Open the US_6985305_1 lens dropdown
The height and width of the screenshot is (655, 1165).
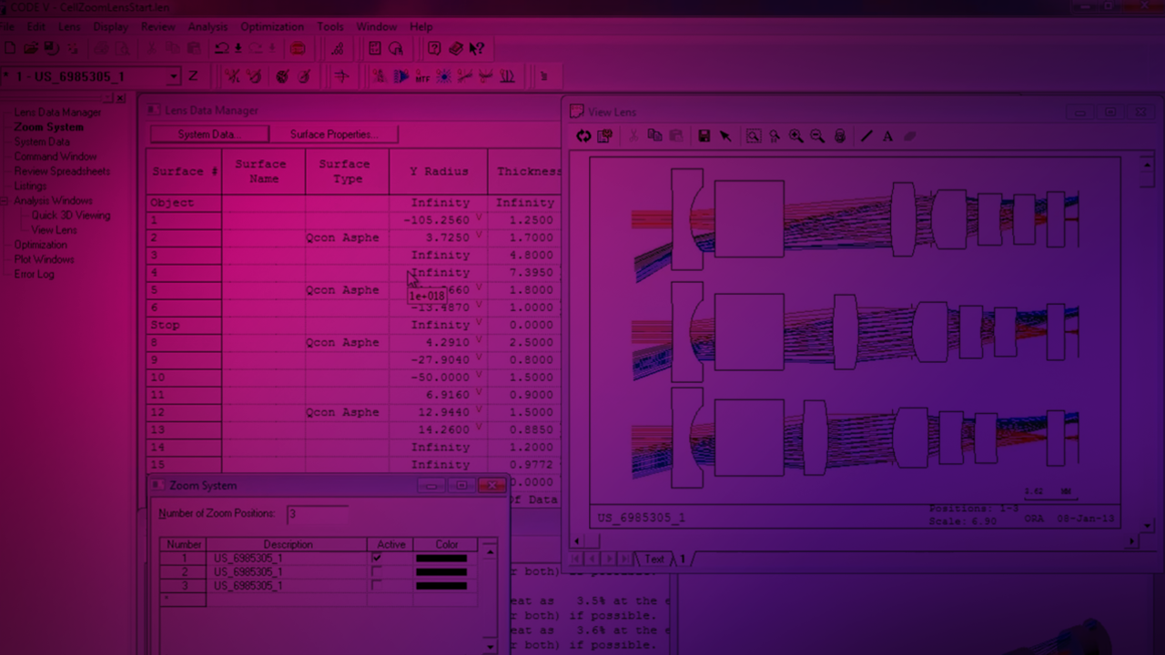click(x=173, y=77)
